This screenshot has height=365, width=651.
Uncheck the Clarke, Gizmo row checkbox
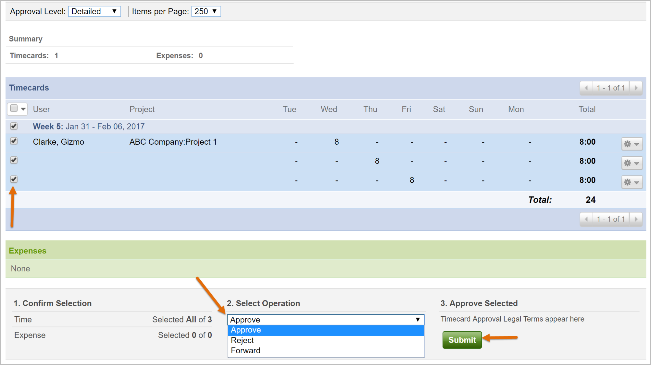tap(14, 141)
